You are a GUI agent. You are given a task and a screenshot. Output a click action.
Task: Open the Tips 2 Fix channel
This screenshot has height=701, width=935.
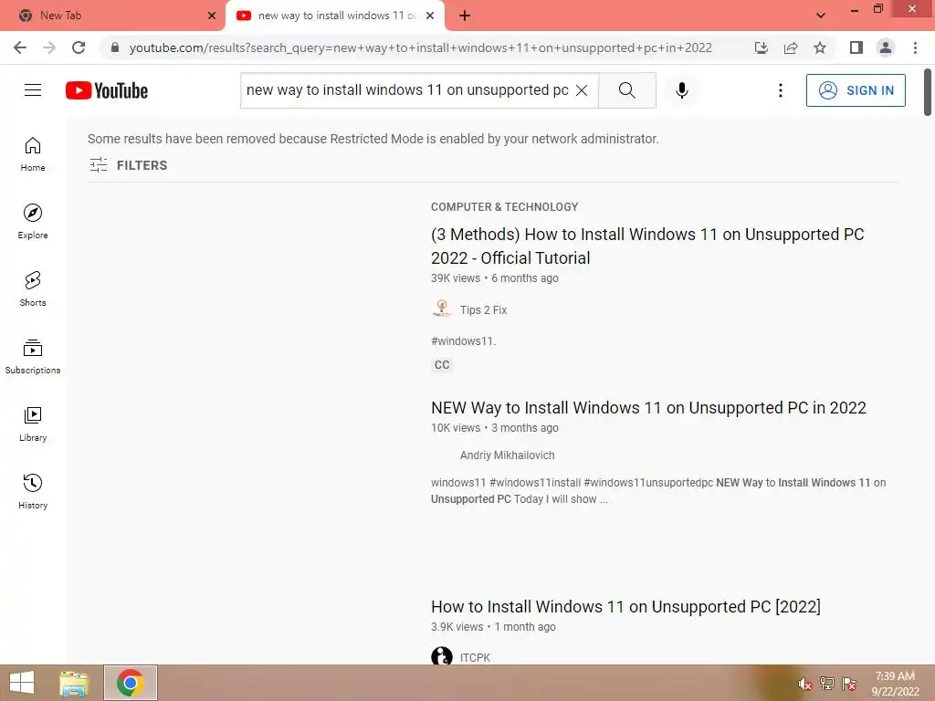(x=483, y=310)
